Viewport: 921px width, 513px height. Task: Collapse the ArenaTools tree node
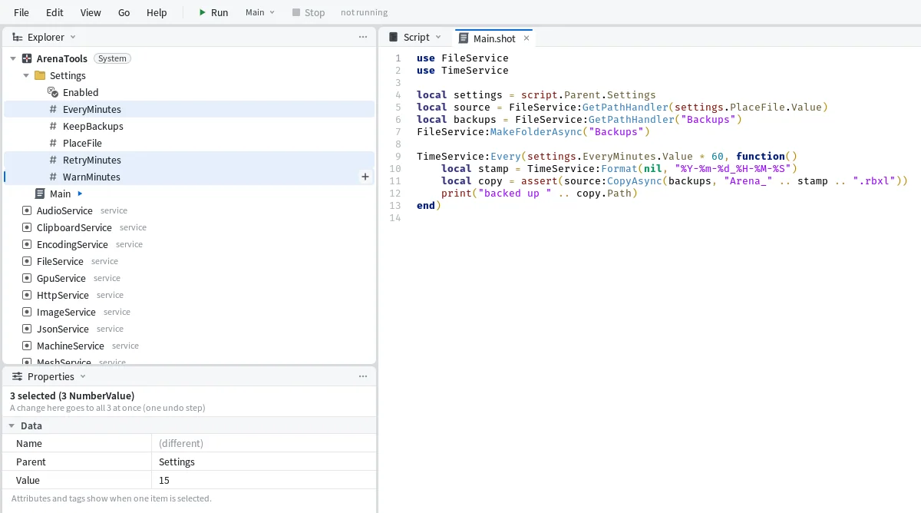[13, 58]
